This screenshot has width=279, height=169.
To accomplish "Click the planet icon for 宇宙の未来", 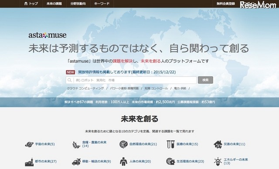I will (29, 144).
